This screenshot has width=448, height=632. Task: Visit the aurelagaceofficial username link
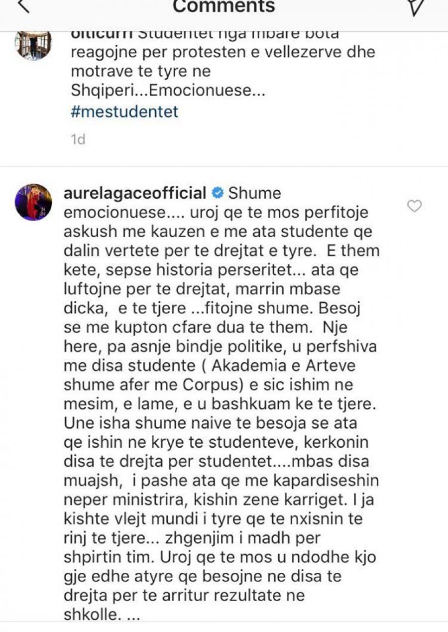tap(135, 193)
